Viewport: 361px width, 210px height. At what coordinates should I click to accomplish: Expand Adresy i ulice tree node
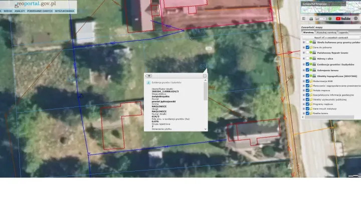click(x=304, y=58)
